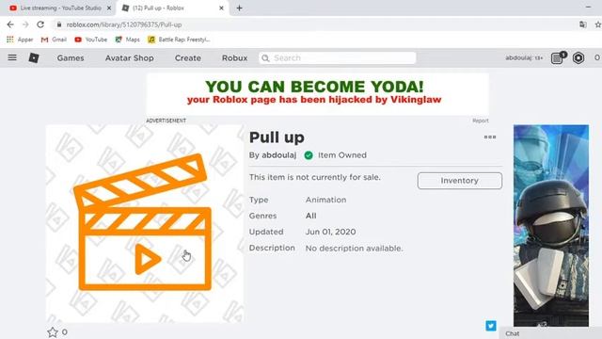This screenshot has height=339, width=602.
Task: Open the YouTube bookmark
Action: (91, 40)
